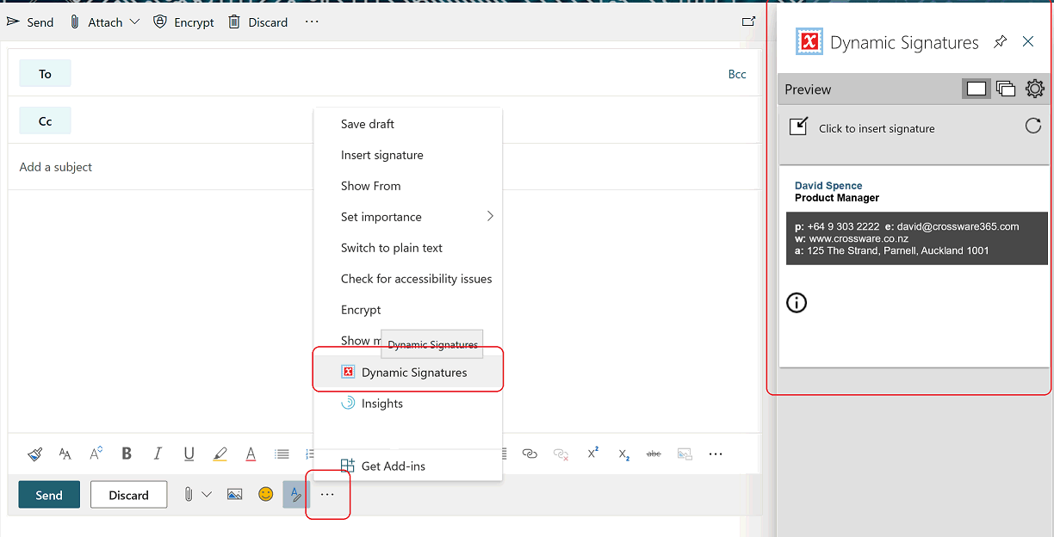The image size is (1054, 537).
Task: Open the highlight color tool
Action: (x=220, y=454)
